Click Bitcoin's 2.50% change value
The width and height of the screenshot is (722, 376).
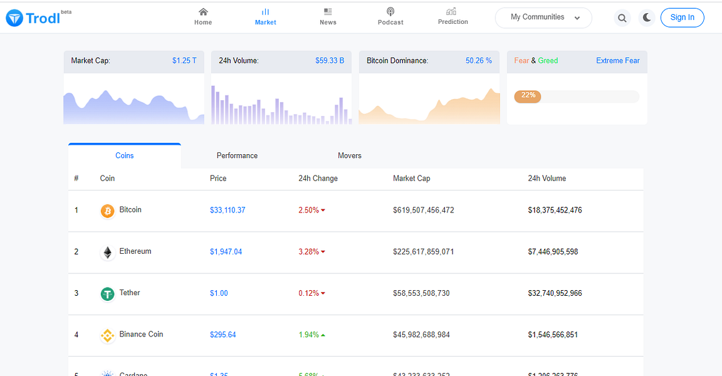point(308,210)
